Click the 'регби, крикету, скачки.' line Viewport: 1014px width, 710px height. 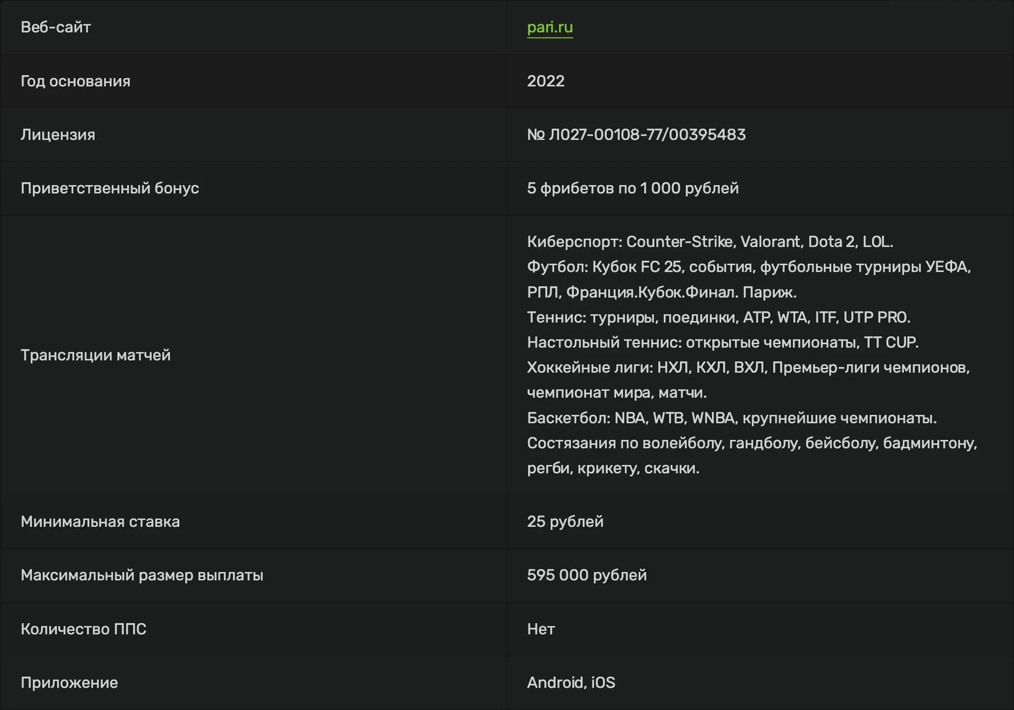click(613, 468)
